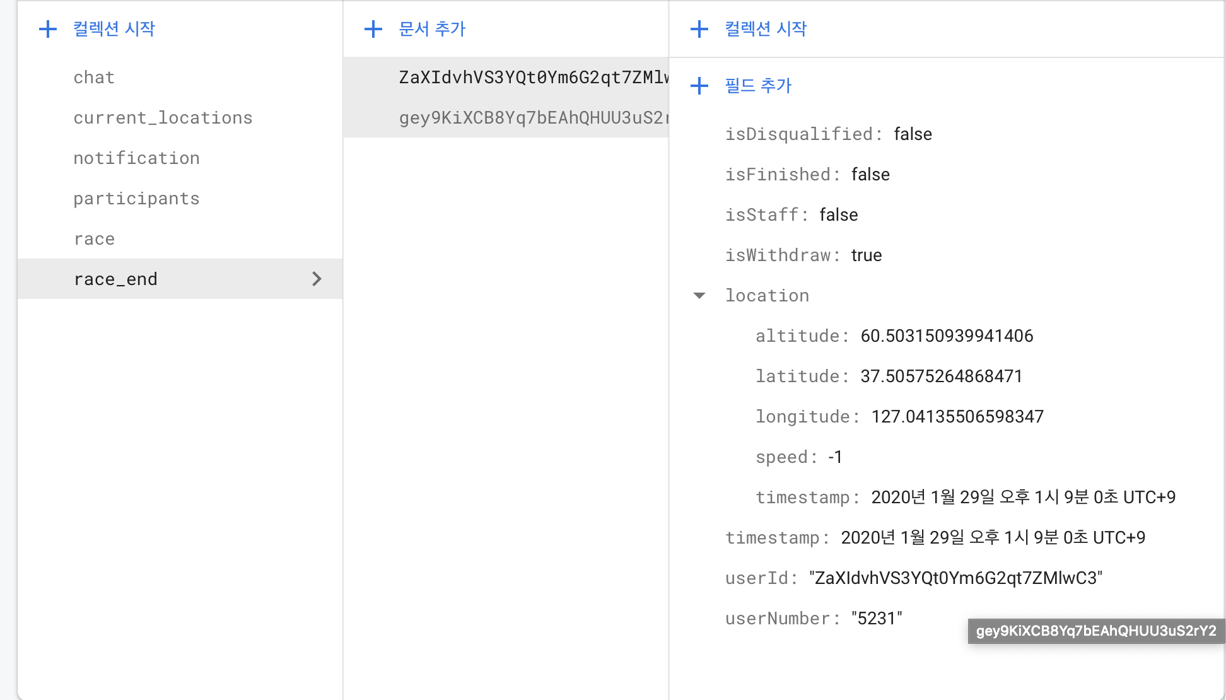1226x700 pixels.
Task: Open the race collection
Action: [x=94, y=239]
